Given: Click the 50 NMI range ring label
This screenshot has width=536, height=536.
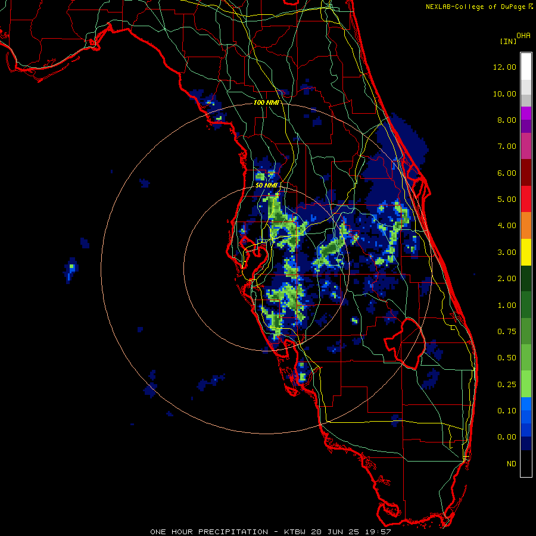Looking at the screenshot, I should (266, 185).
